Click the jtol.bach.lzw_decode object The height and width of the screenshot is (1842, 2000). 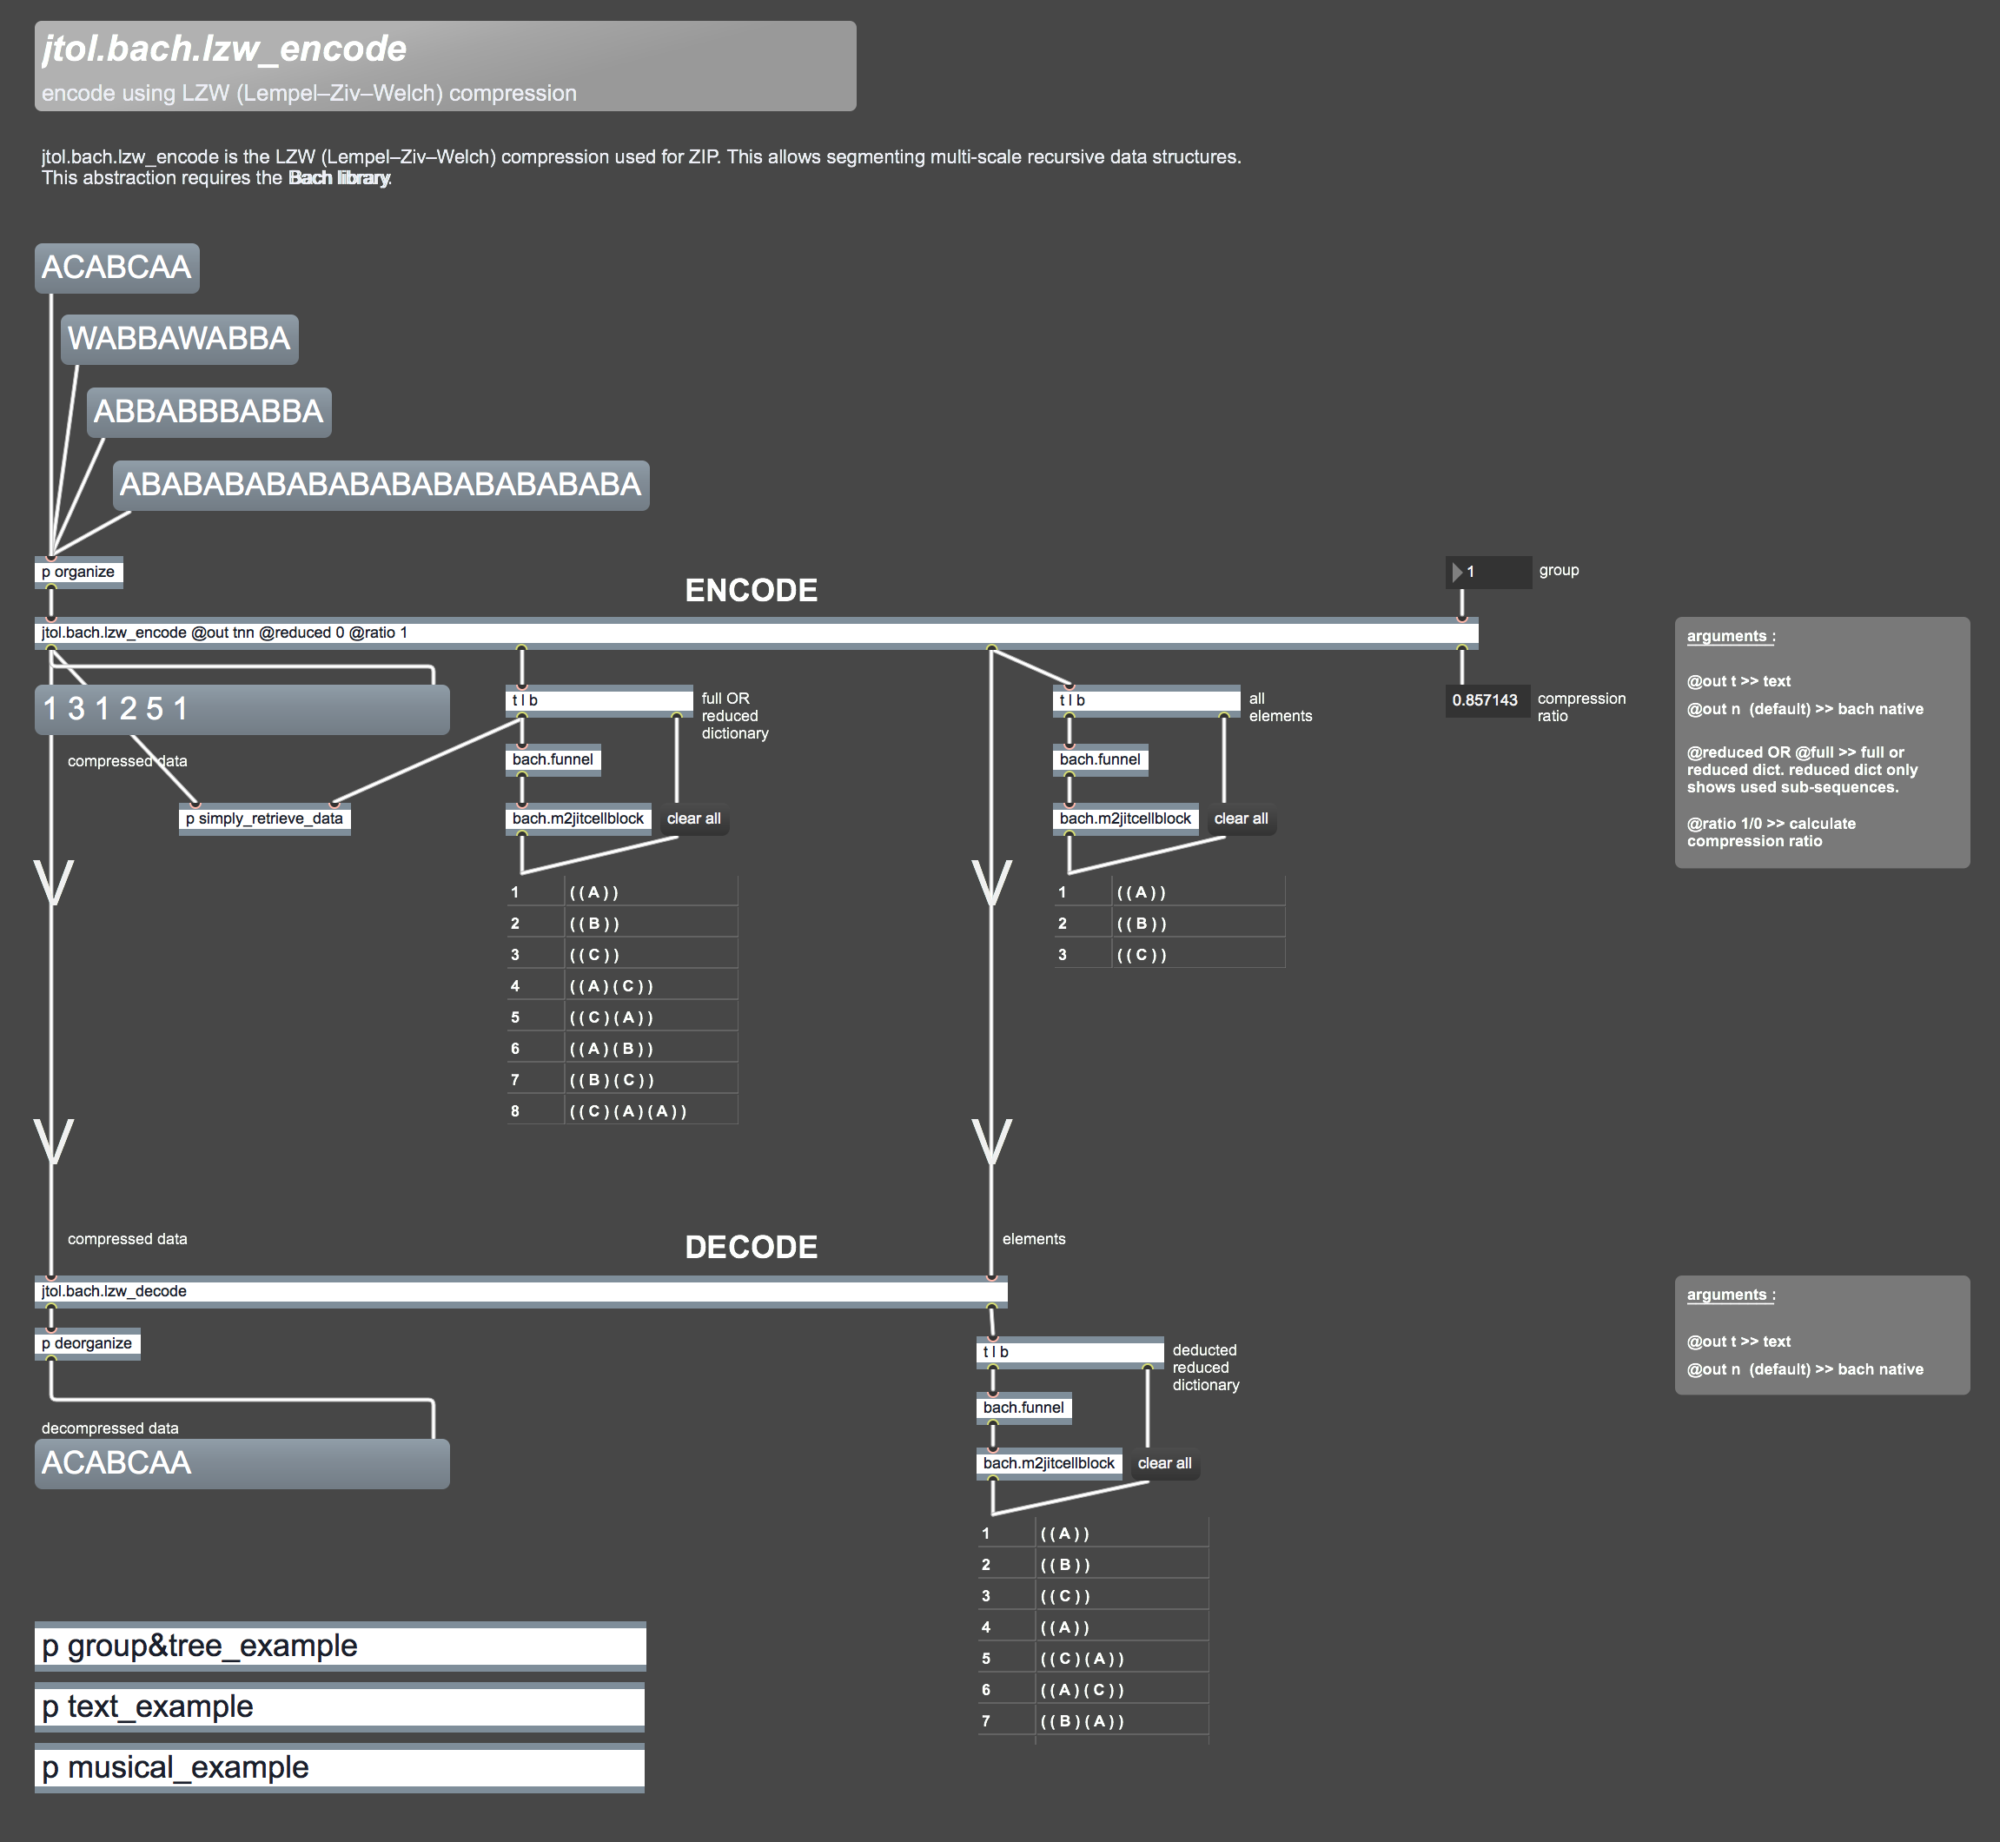tap(115, 1291)
